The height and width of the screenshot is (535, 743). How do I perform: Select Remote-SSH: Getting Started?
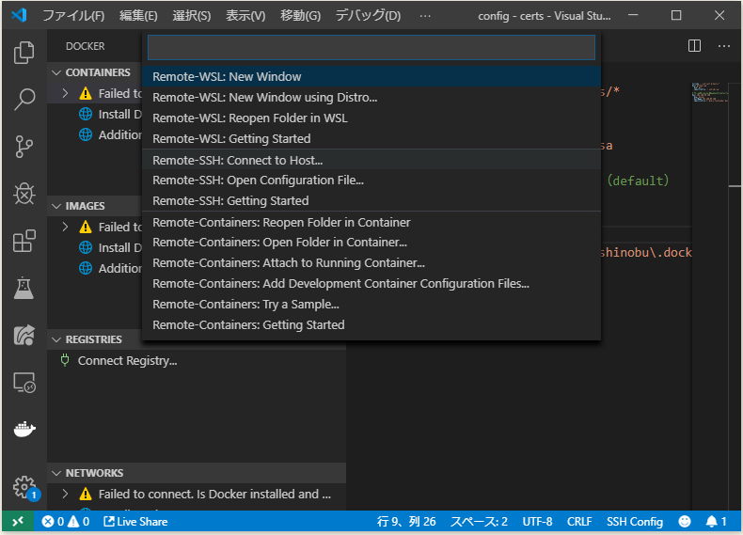tap(371, 201)
